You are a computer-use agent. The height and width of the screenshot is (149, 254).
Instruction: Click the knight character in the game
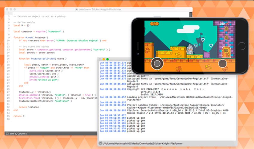tap(190, 49)
